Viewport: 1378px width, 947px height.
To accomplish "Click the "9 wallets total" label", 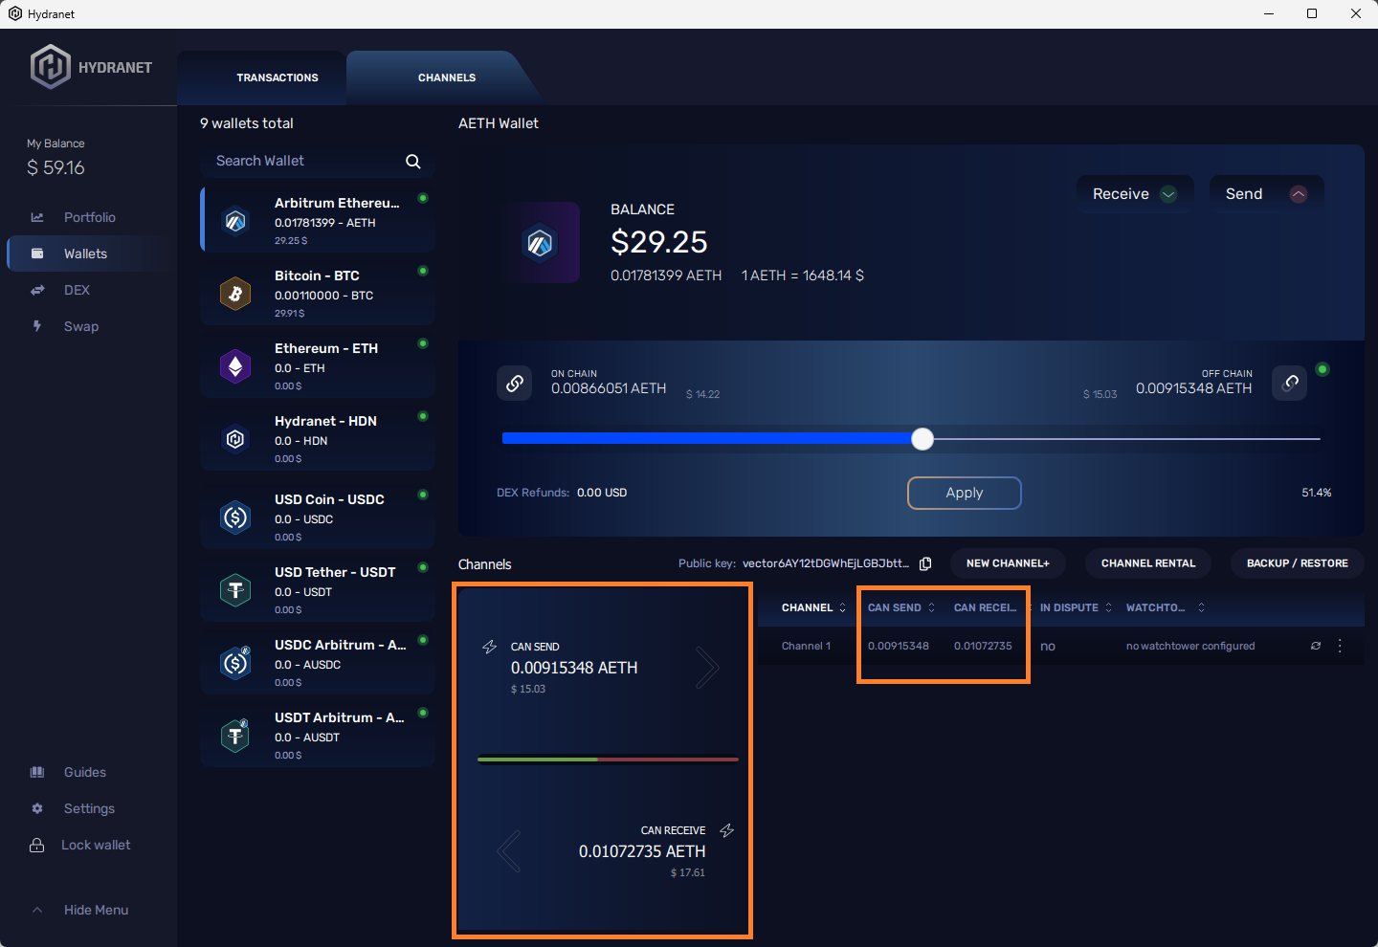I will pos(247,123).
